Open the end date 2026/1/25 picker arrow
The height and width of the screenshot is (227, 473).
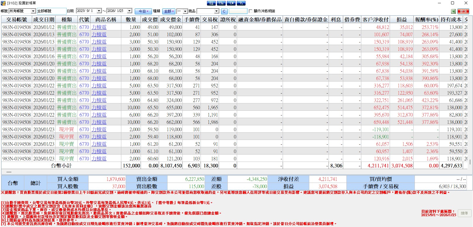click(130, 11)
